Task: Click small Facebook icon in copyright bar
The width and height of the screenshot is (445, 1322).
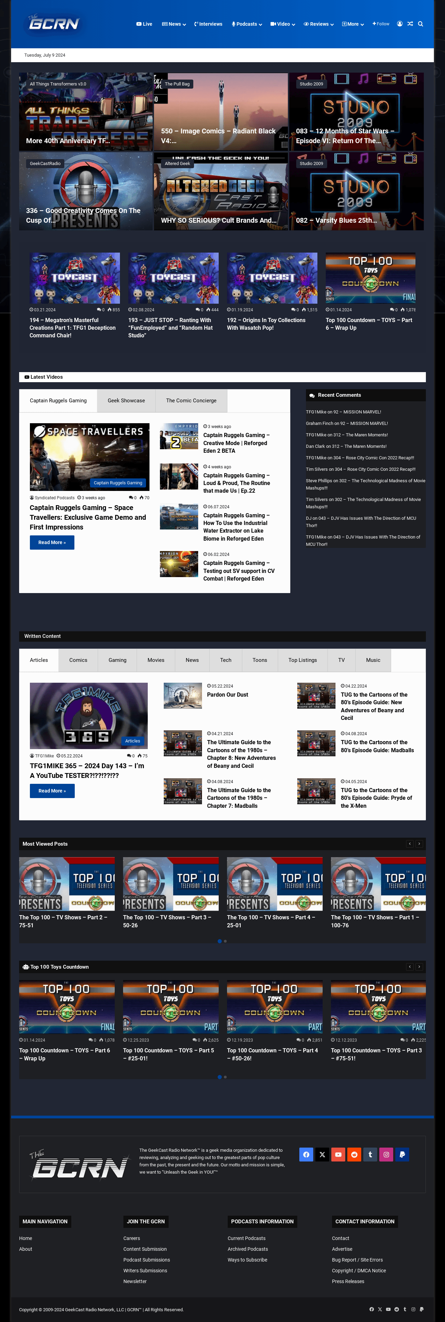Action: [372, 1309]
